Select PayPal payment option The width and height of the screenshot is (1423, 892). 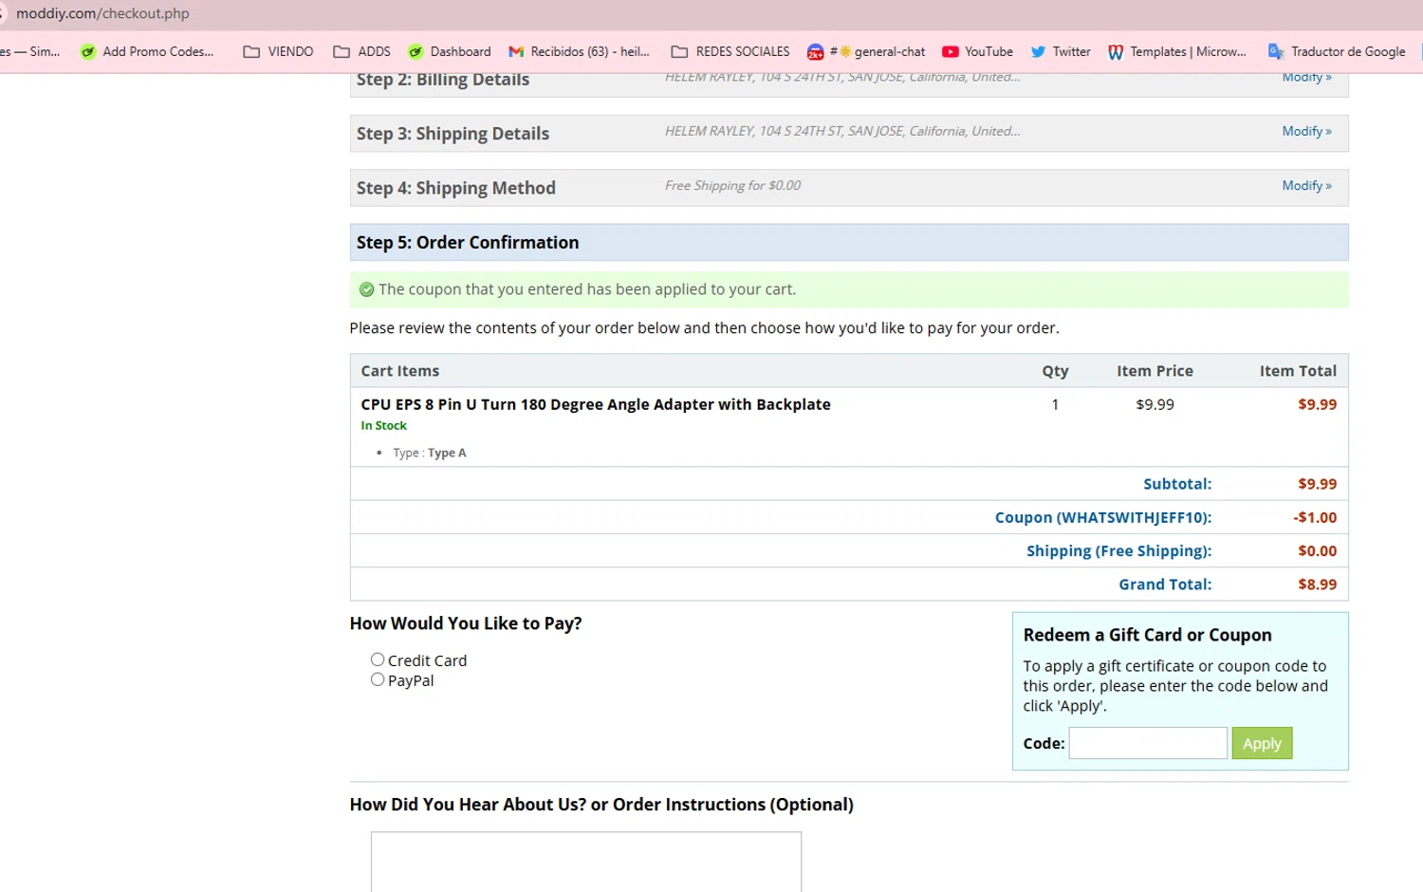pyautogui.click(x=378, y=679)
